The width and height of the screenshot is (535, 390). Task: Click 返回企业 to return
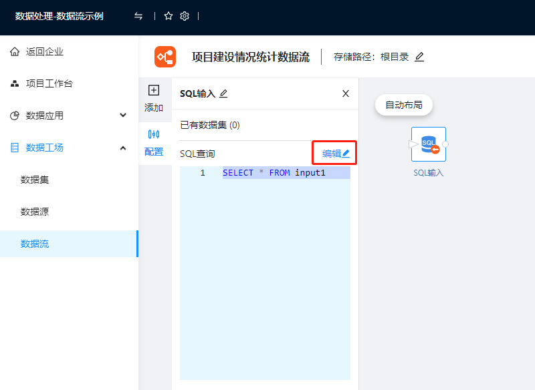44,51
